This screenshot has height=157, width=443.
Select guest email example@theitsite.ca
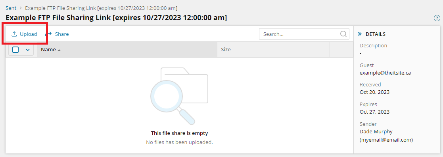(x=385, y=73)
